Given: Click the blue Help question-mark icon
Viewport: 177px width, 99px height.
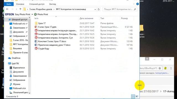Looking at the screenshot, I should tap(137, 4).
